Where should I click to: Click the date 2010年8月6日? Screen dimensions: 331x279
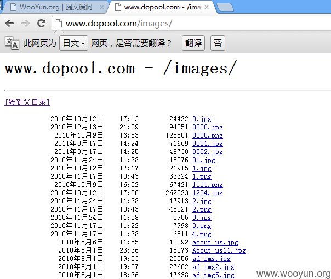pyautogui.click(x=81, y=242)
